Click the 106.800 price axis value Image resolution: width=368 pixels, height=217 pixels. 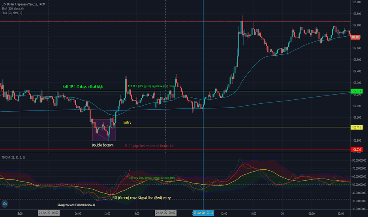point(357,140)
